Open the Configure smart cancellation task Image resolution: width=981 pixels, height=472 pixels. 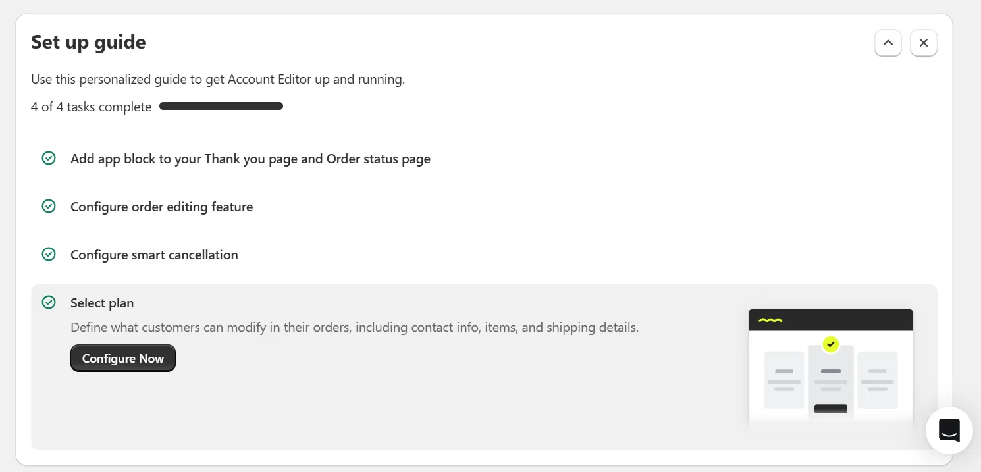pos(154,255)
